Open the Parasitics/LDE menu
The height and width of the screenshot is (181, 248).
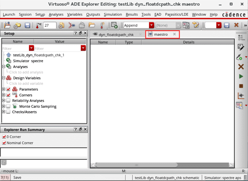pos(177,15)
